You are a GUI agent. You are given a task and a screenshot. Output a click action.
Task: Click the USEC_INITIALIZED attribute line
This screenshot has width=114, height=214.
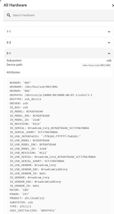(x=33, y=211)
